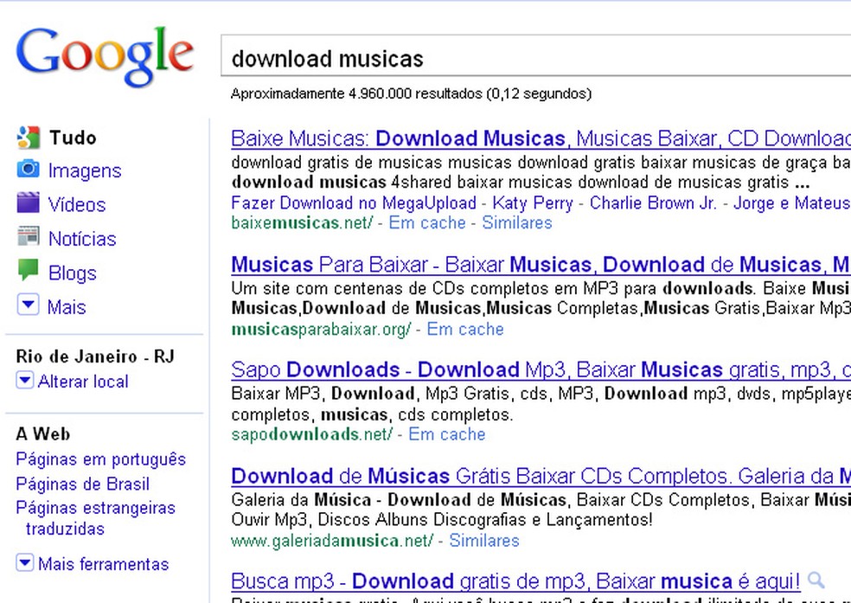Viewport: 851px width, 603px height.
Task: Click the sapodownloads.net green URL
Action: click(x=312, y=435)
